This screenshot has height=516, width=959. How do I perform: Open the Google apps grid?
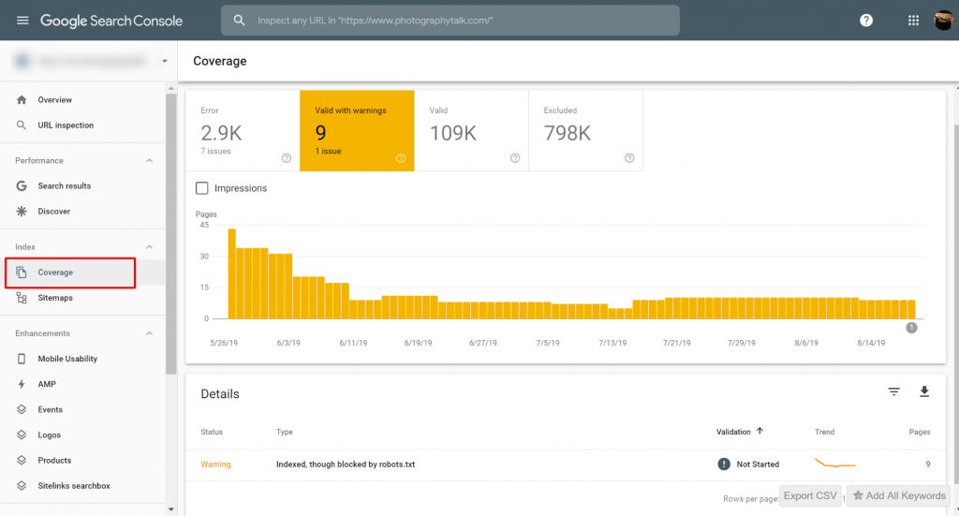[913, 21]
